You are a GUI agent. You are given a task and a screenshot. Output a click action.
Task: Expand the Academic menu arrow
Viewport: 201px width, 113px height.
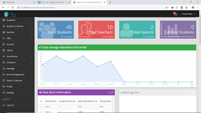tap(31, 20)
